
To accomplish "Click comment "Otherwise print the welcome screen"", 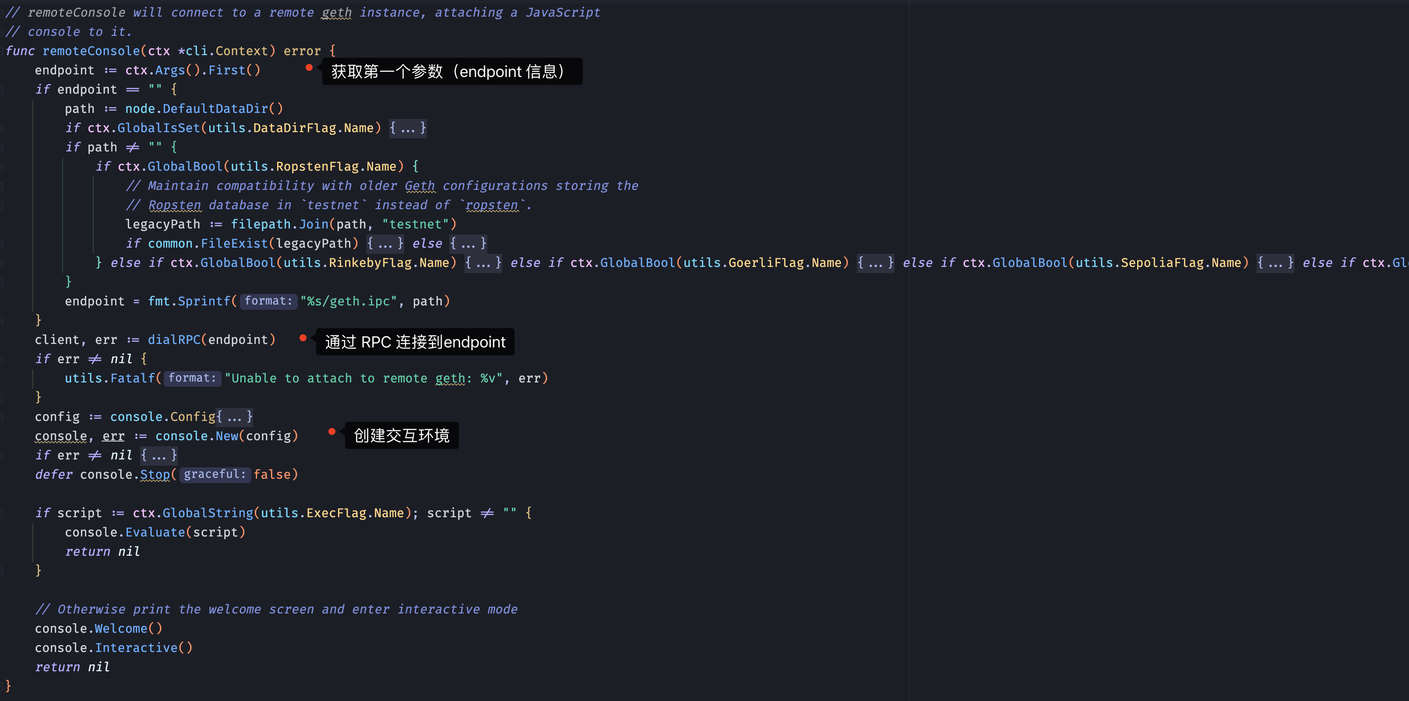I will tap(276, 610).
